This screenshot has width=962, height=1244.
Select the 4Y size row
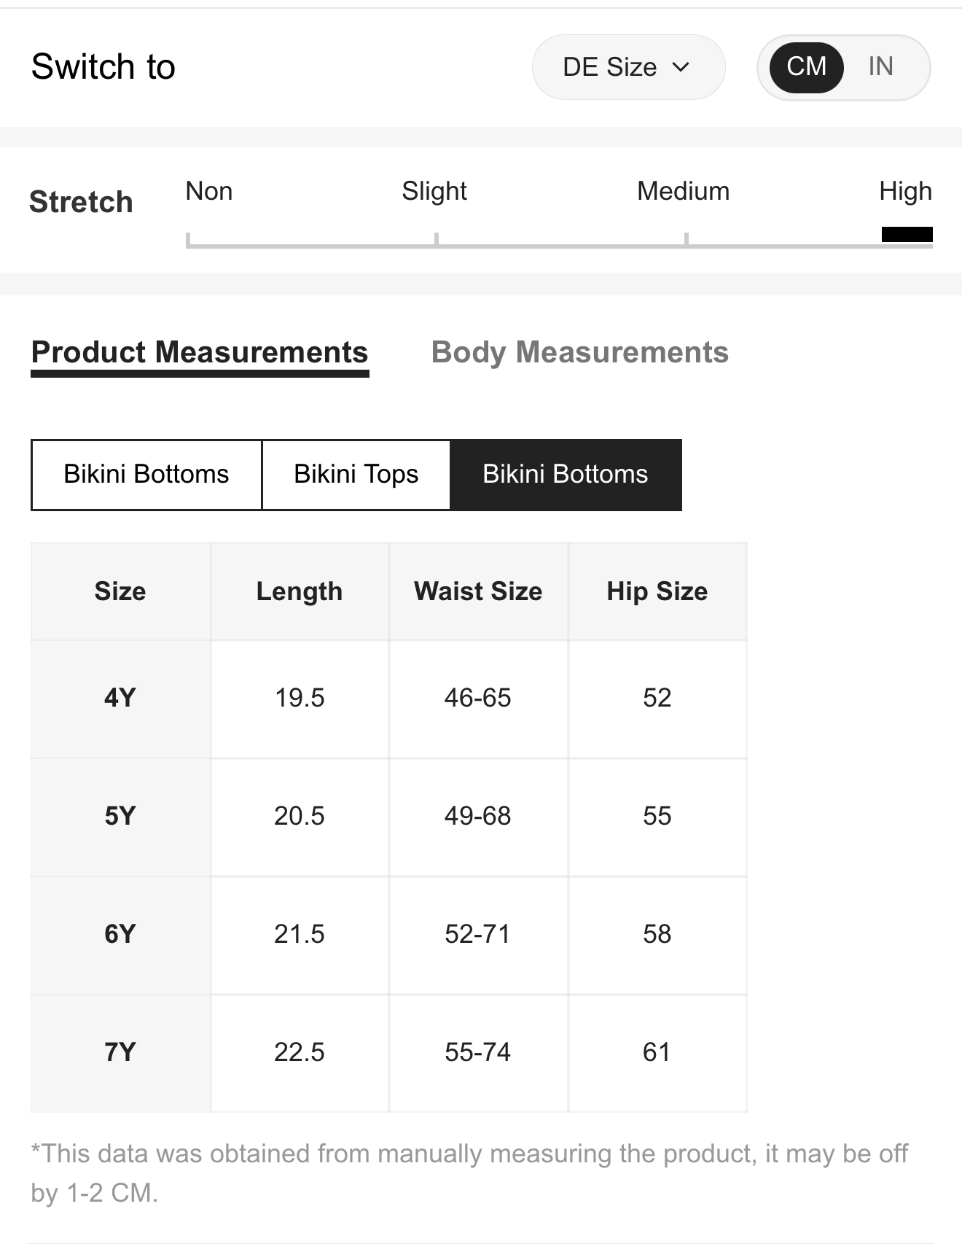(x=389, y=699)
